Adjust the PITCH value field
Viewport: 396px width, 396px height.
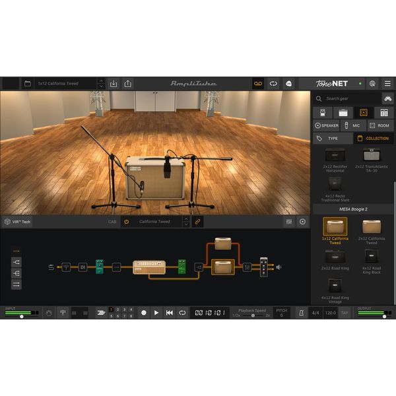[281, 313]
